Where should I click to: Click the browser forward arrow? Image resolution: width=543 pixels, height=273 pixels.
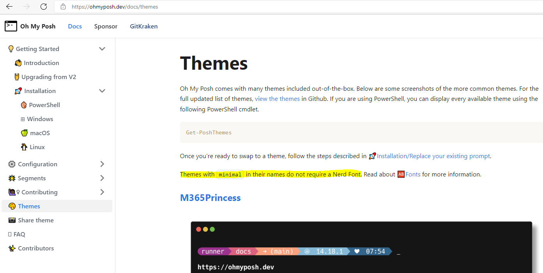pyautogui.click(x=27, y=7)
